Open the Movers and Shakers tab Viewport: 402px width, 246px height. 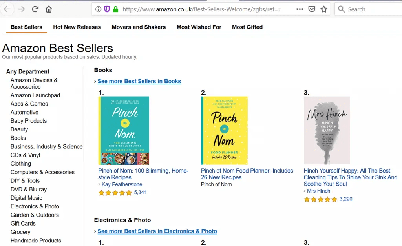point(139,27)
